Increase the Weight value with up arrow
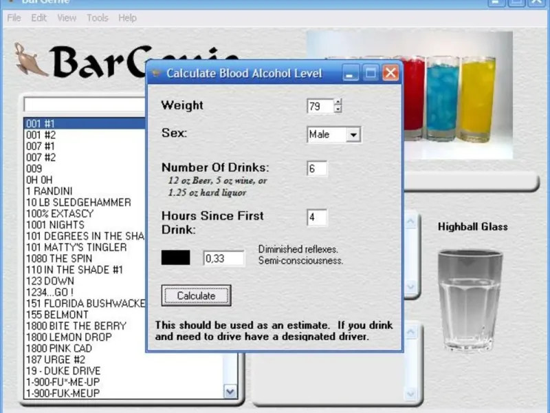This screenshot has width=550, height=413. [x=338, y=102]
